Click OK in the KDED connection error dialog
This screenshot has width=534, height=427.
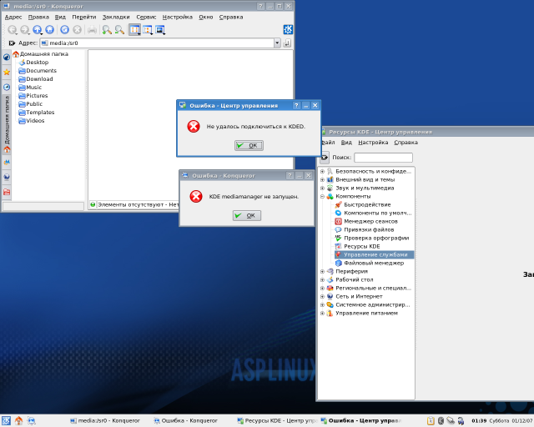click(249, 145)
